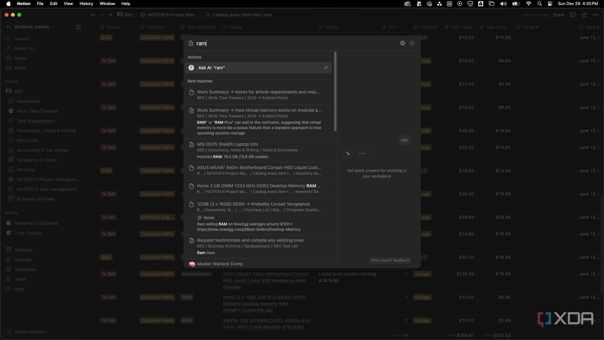Click BRZ breadcrumb
Image resolution: width=604 pixels, height=340 pixels.
click(x=126, y=15)
